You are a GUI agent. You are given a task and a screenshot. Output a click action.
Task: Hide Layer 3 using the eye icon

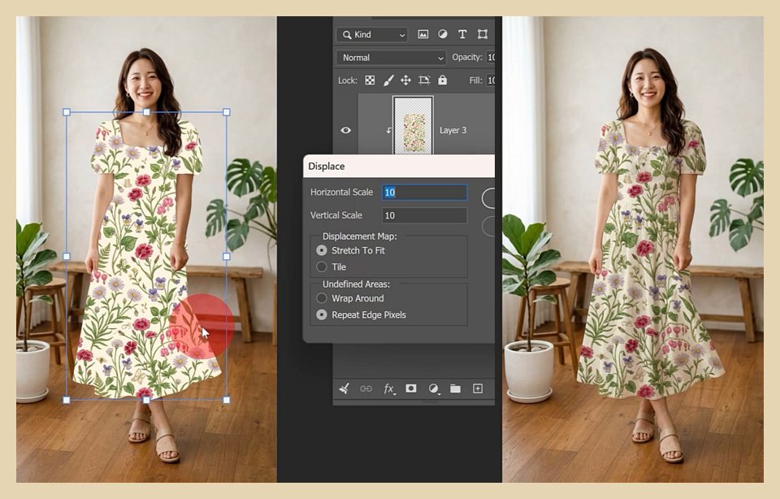tap(346, 130)
